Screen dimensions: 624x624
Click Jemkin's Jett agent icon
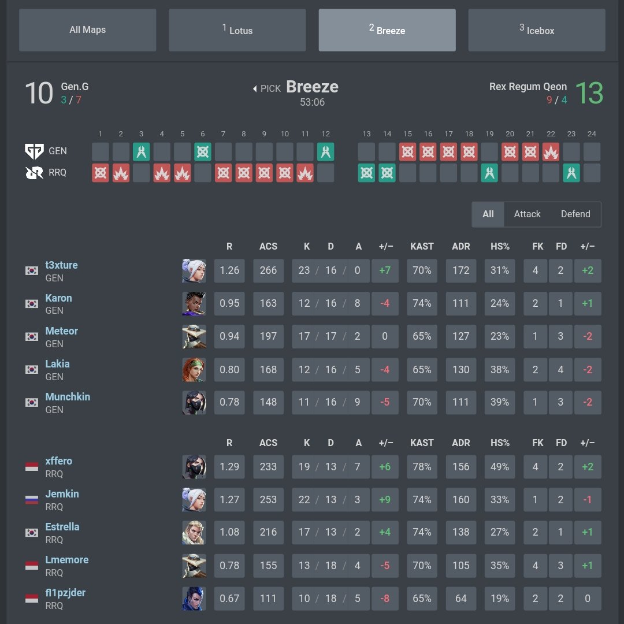click(x=194, y=499)
